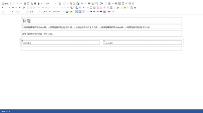Screen dimensions: 203x113
Task: Toggle superscript formatting
Action: pos(19,7)
